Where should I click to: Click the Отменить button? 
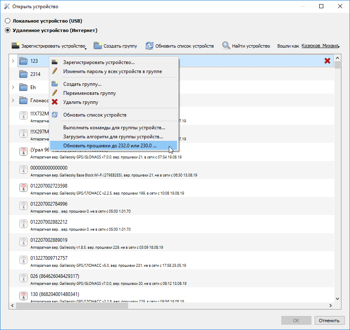[329, 321]
